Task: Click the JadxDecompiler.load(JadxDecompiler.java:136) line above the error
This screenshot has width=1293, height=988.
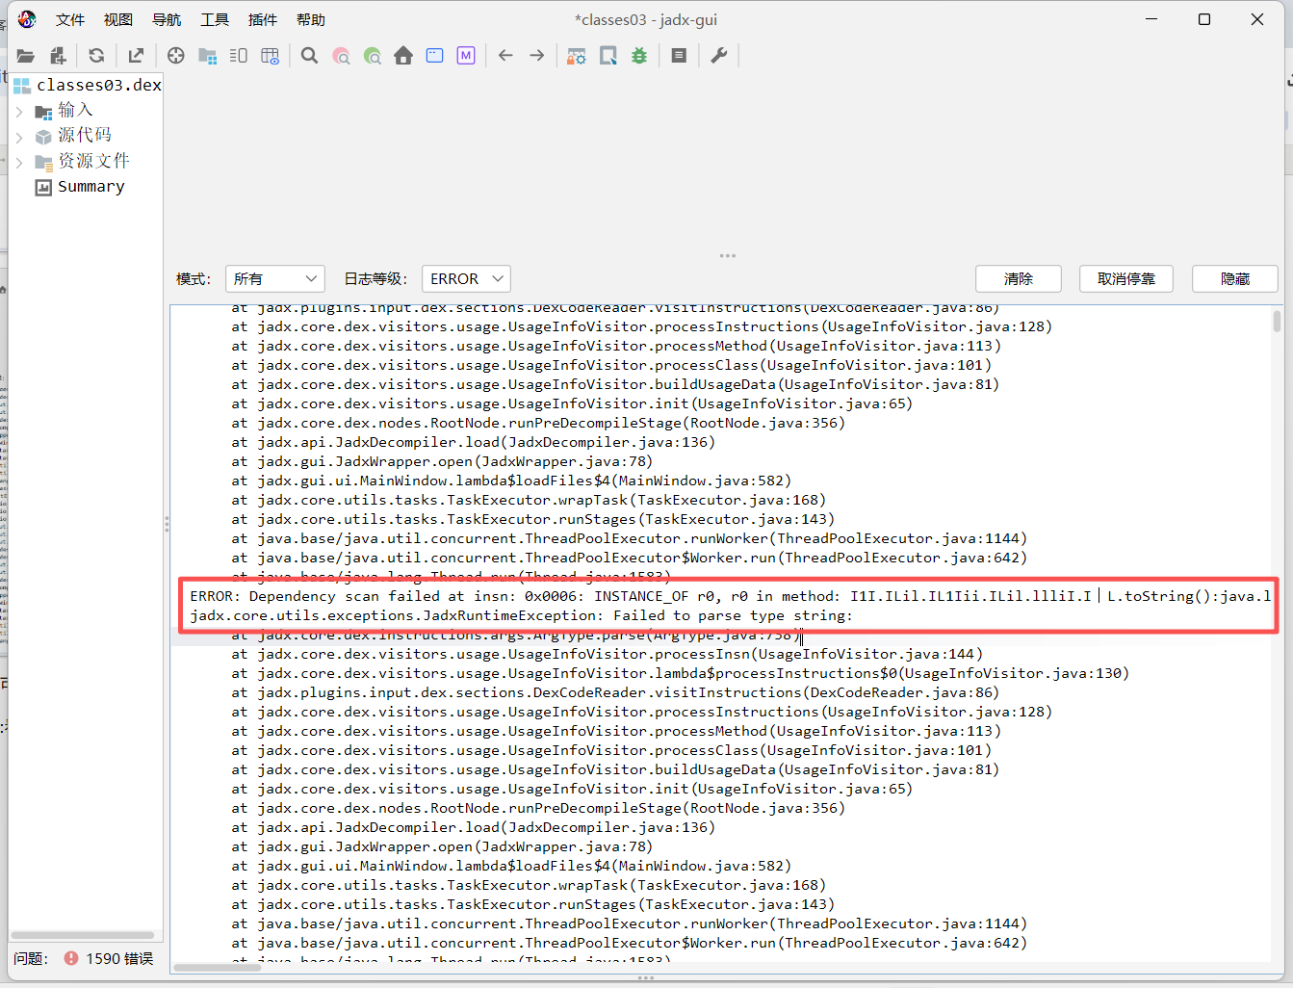Action: (473, 442)
